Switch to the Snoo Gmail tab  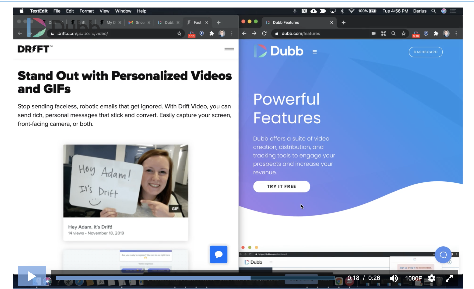139,22
